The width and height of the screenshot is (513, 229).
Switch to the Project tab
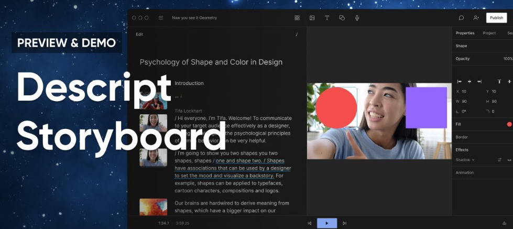[489, 33]
